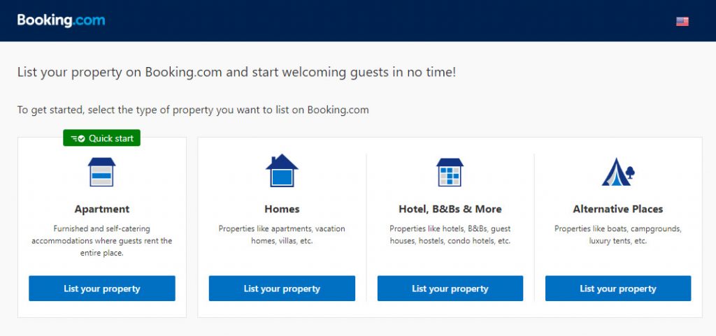Select the Hotel, B&Bs & More heading
716x336 pixels.
click(x=450, y=209)
